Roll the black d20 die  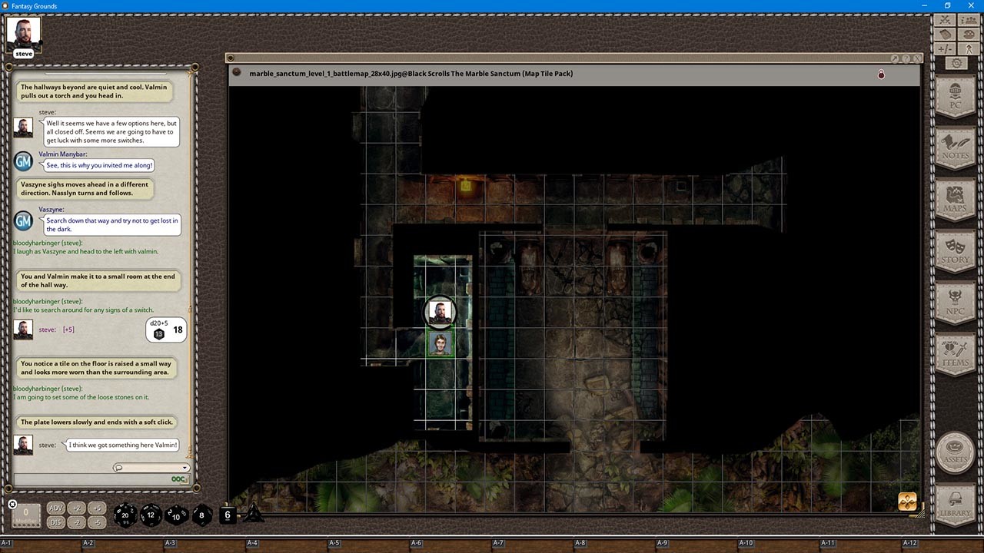point(124,515)
